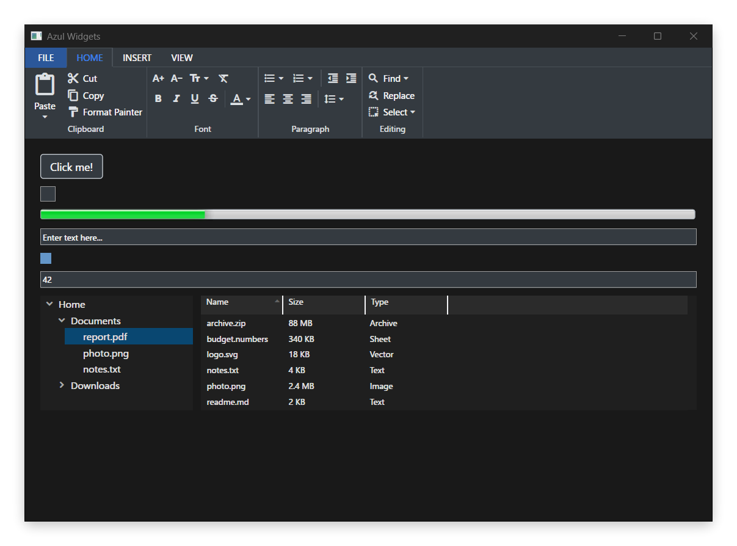The height and width of the screenshot is (546, 737).
Task: Click the small blue color swatch
Action: pyautogui.click(x=46, y=258)
